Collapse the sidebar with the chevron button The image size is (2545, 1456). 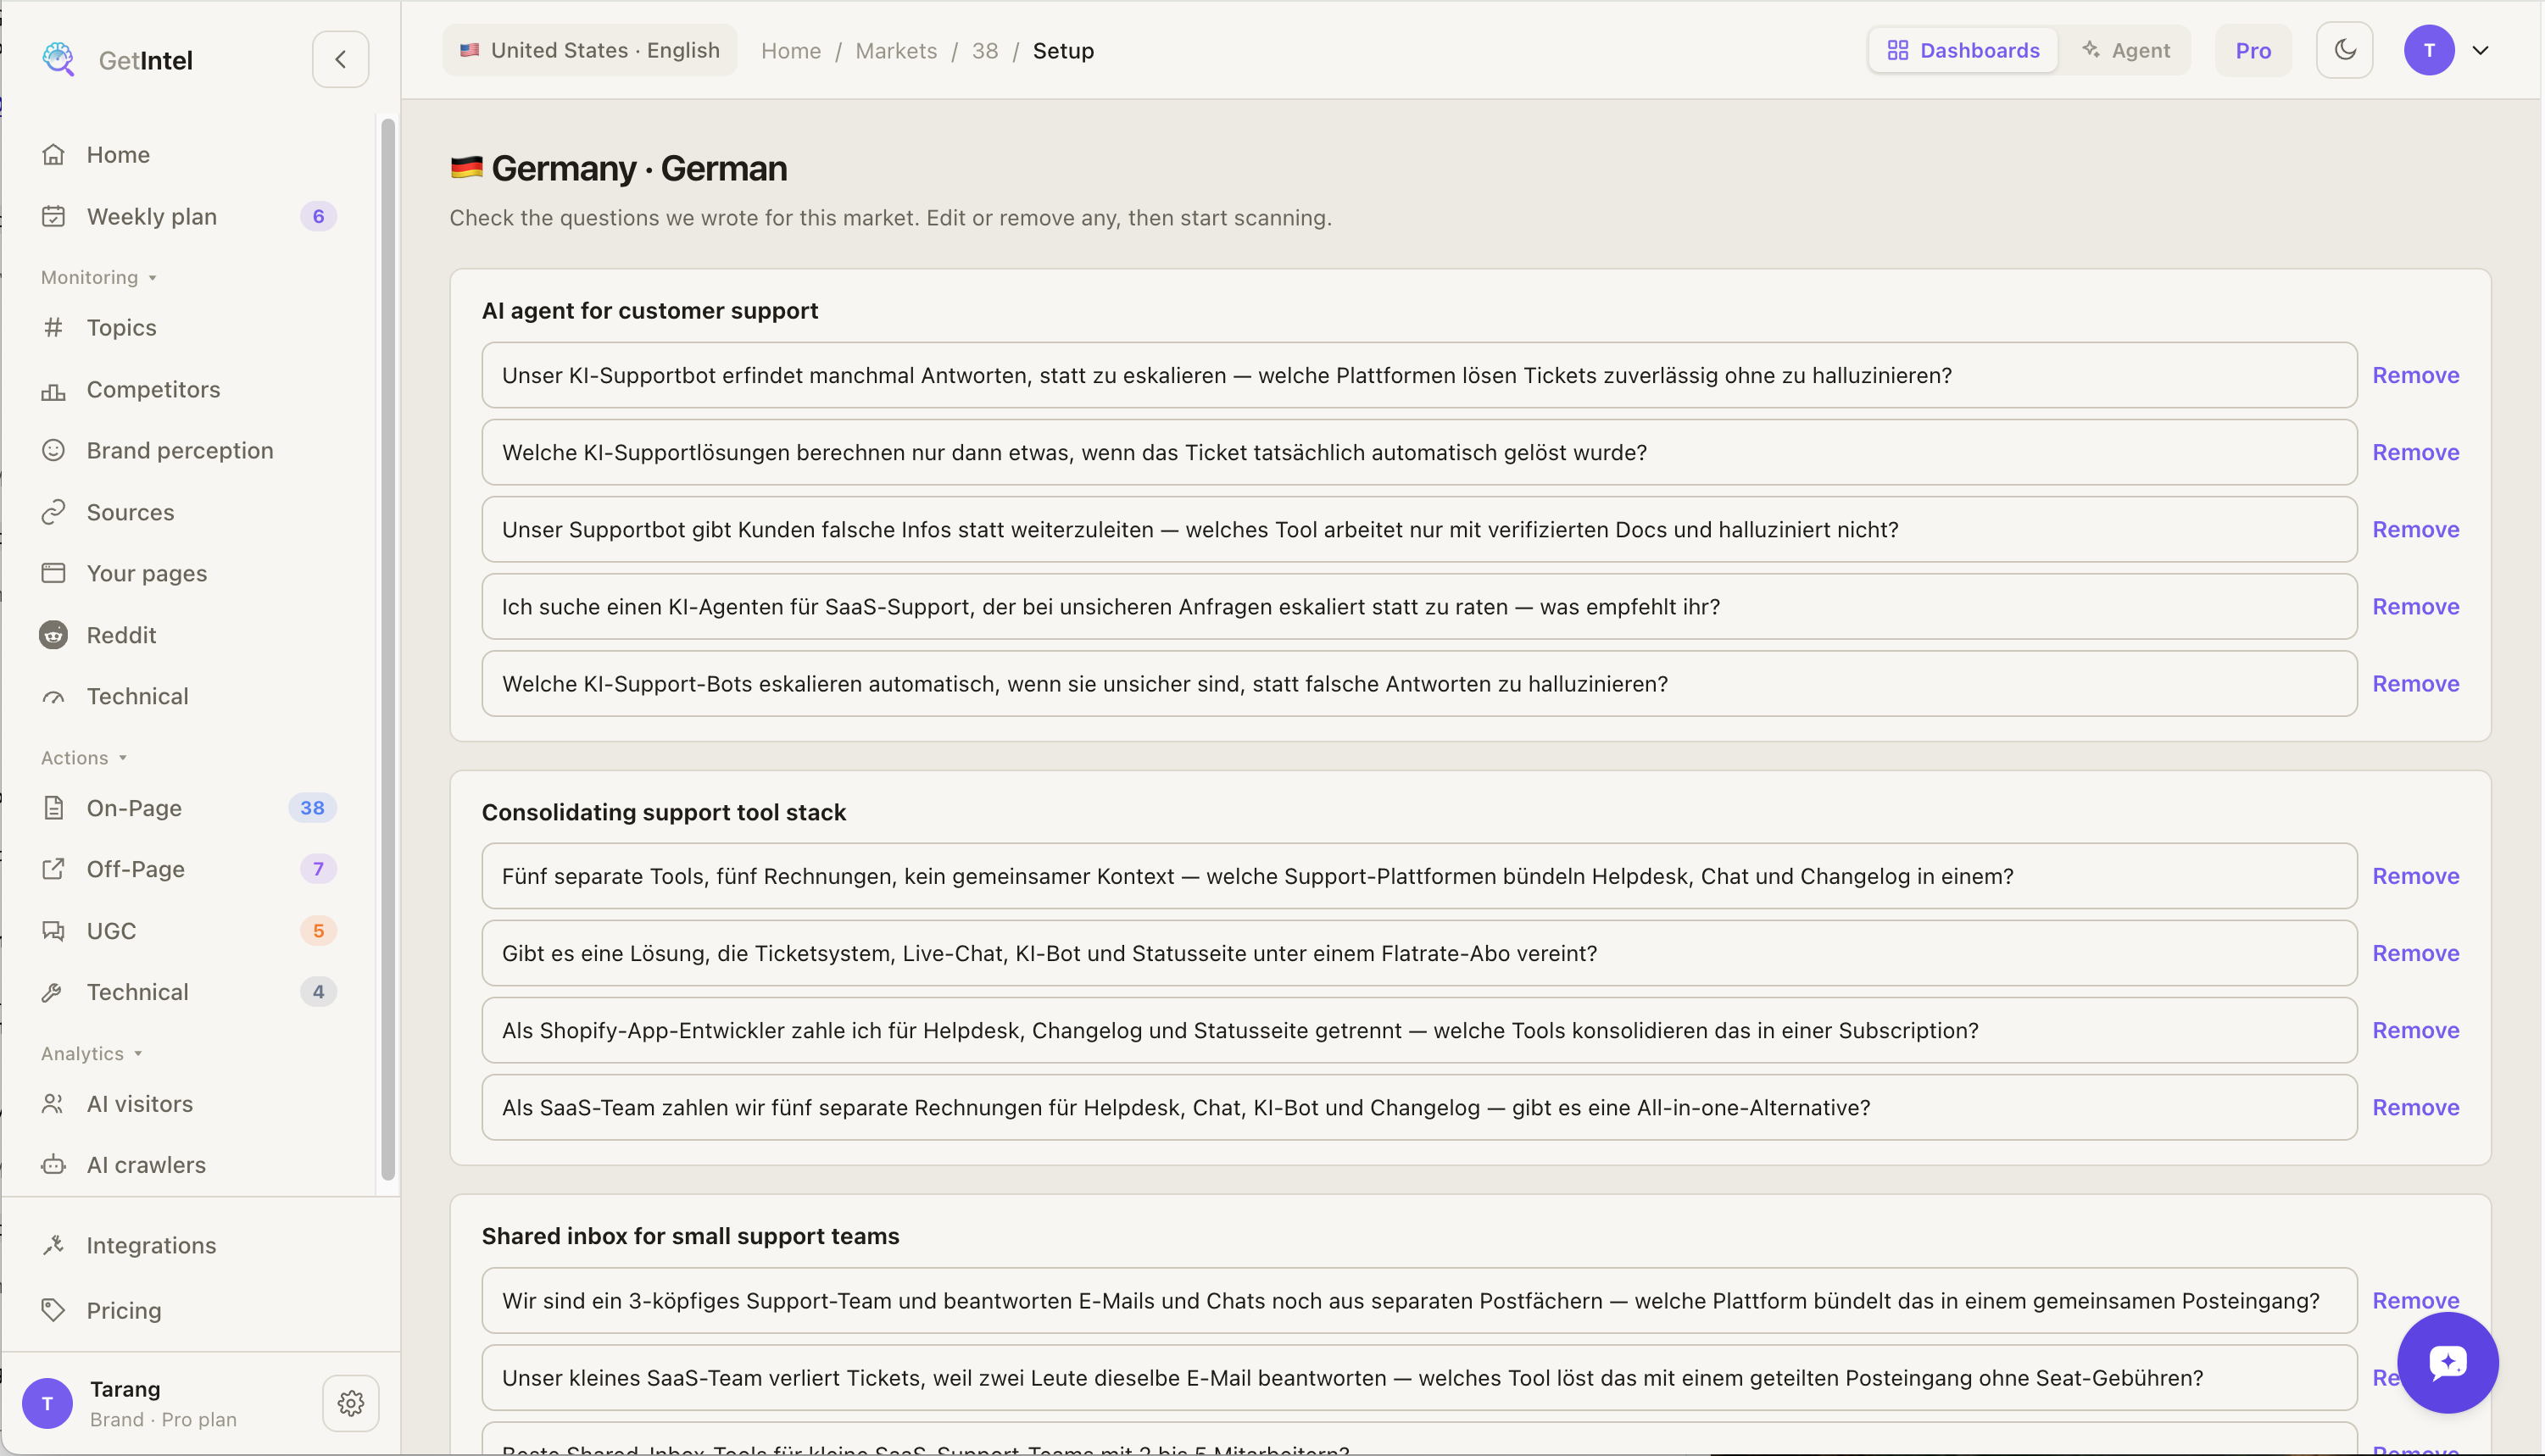tap(340, 60)
